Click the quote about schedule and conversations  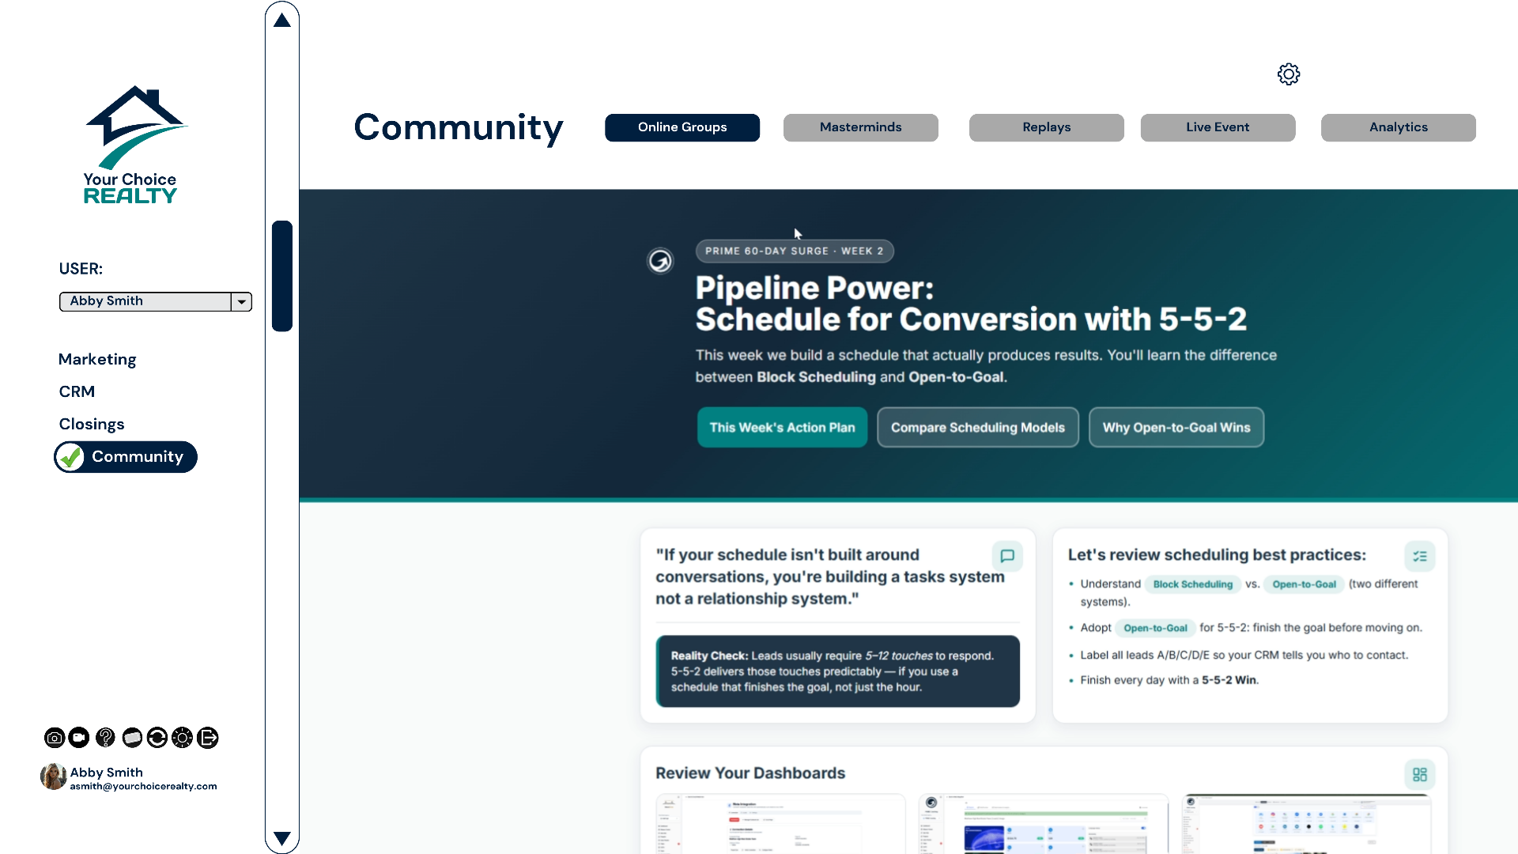tap(830, 576)
